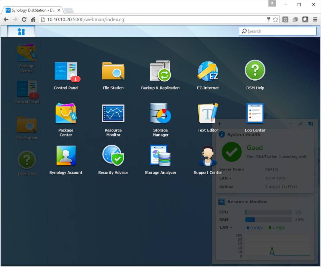Viewport: 321px width, 267px height.
Task: Expand the LAN dropdown in Resource Monitor
Action: 226,227
